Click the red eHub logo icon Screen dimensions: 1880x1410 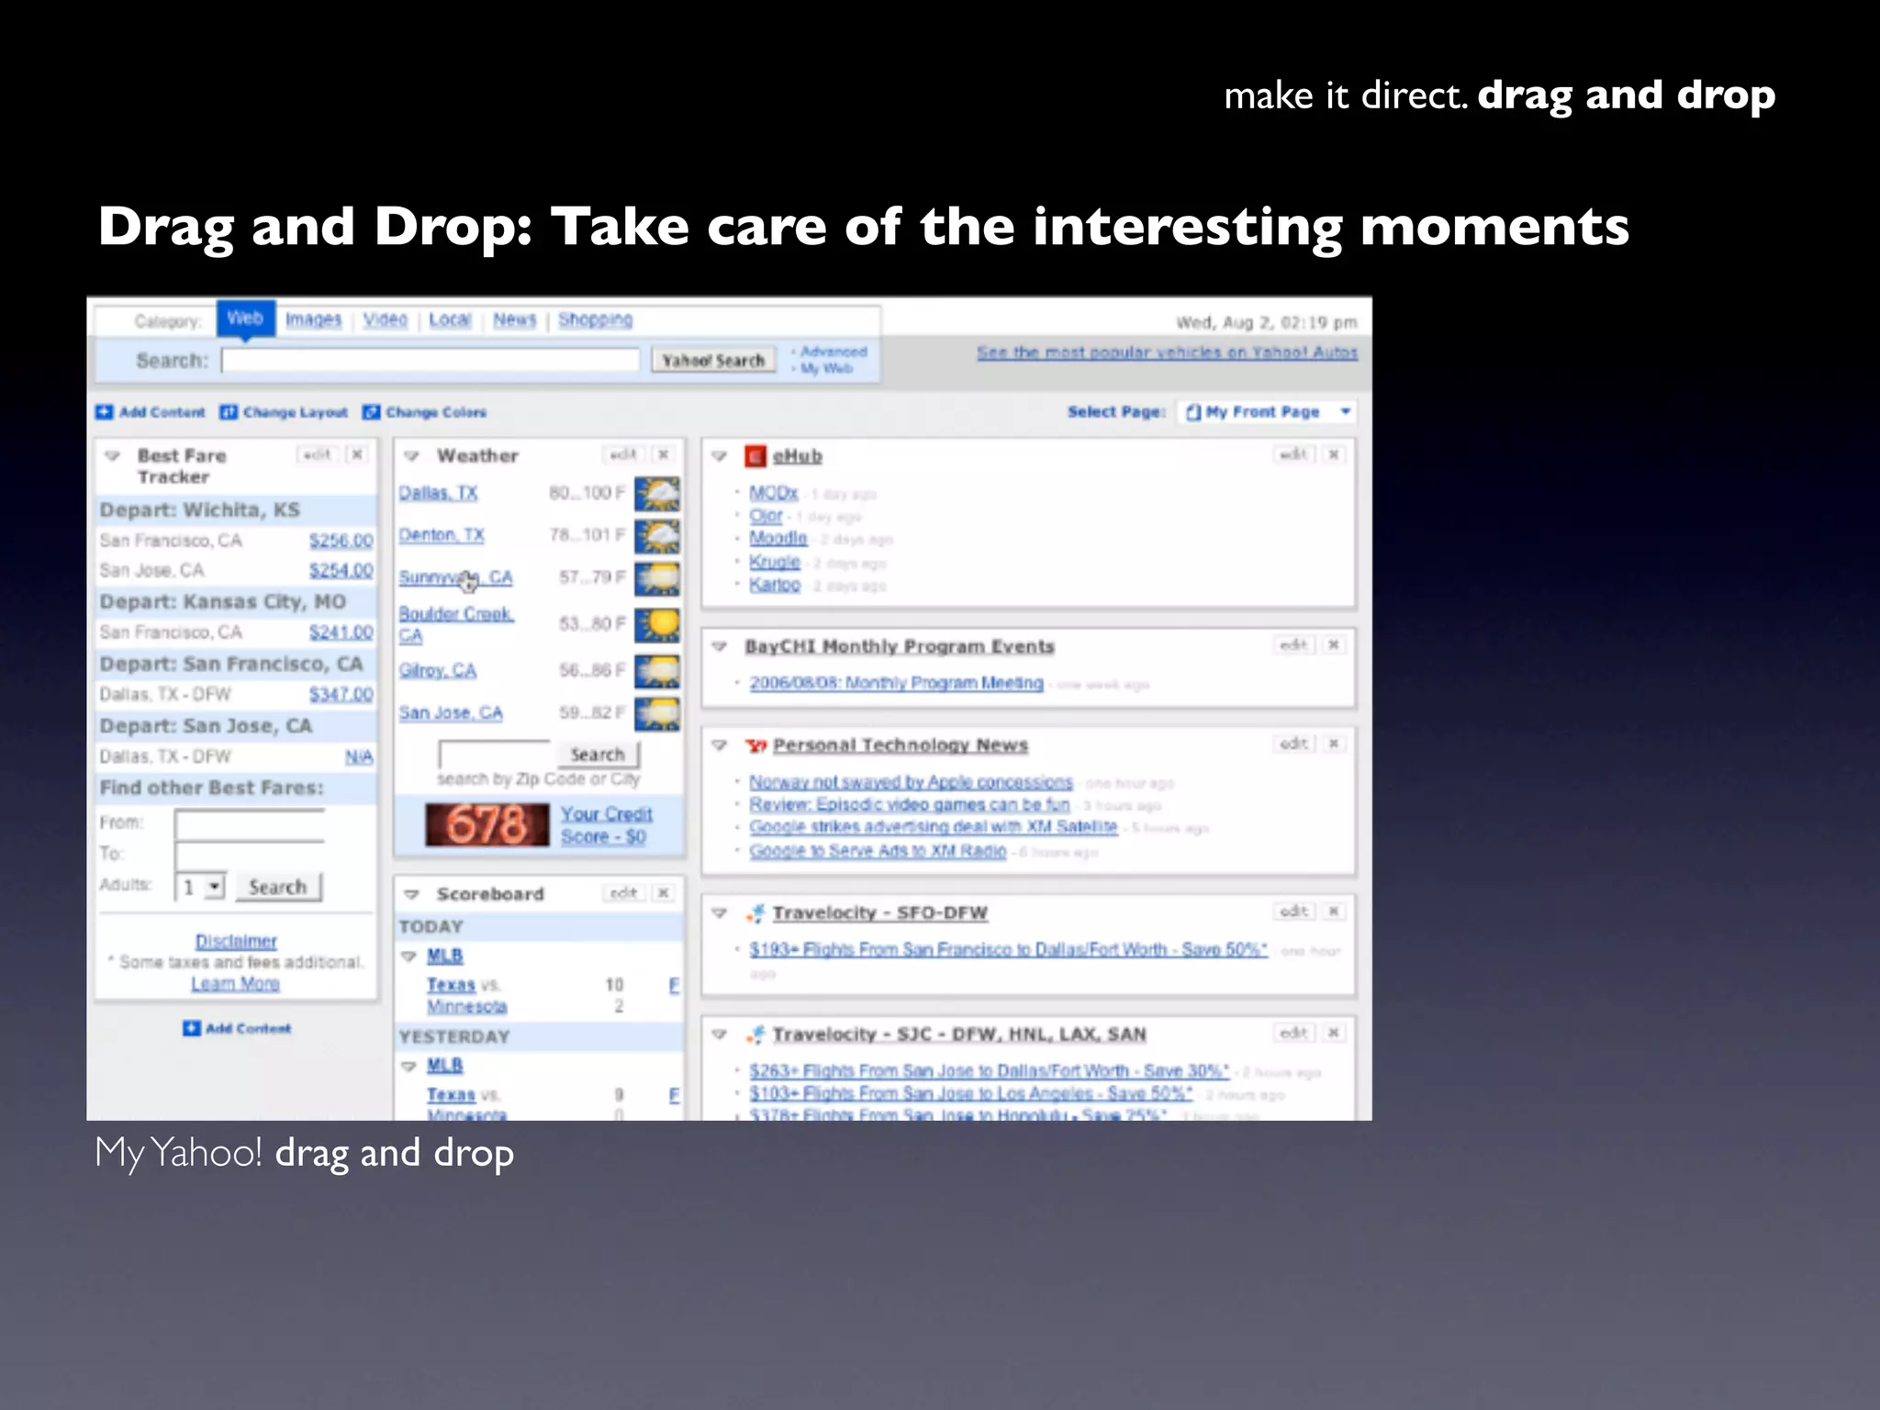coord(755,456)
